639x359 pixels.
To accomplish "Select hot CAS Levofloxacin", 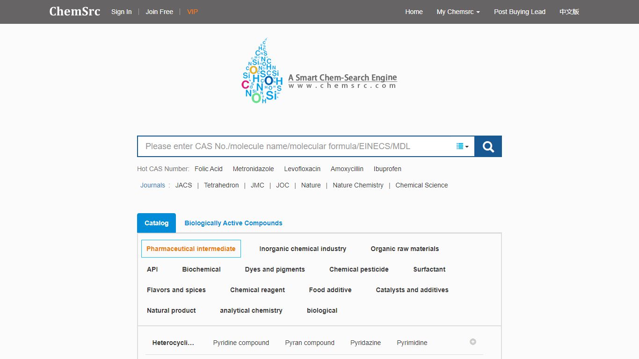I will click(x=302, y=169).
